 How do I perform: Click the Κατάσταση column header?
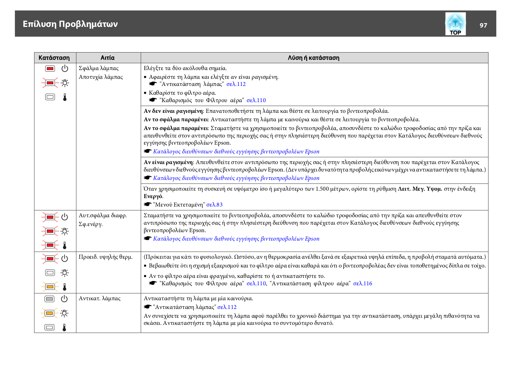point(54,58)
